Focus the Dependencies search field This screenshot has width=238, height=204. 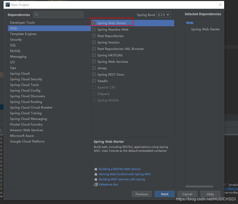click(x=58, y=15)
